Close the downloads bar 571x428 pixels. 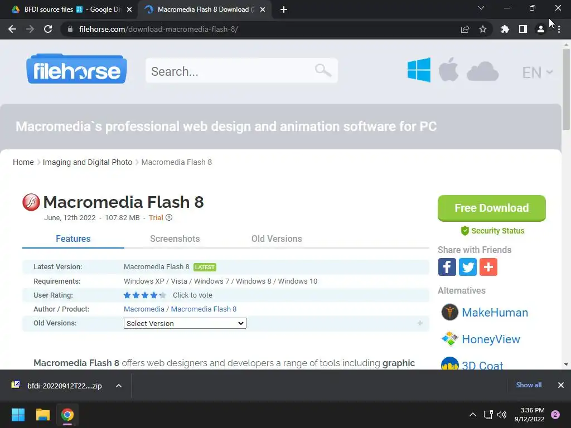[x=561, y=385]
